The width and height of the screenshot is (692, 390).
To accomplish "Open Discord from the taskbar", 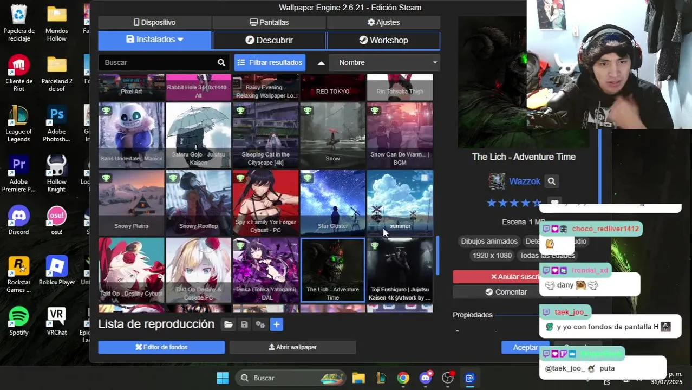I will point(426,378).
